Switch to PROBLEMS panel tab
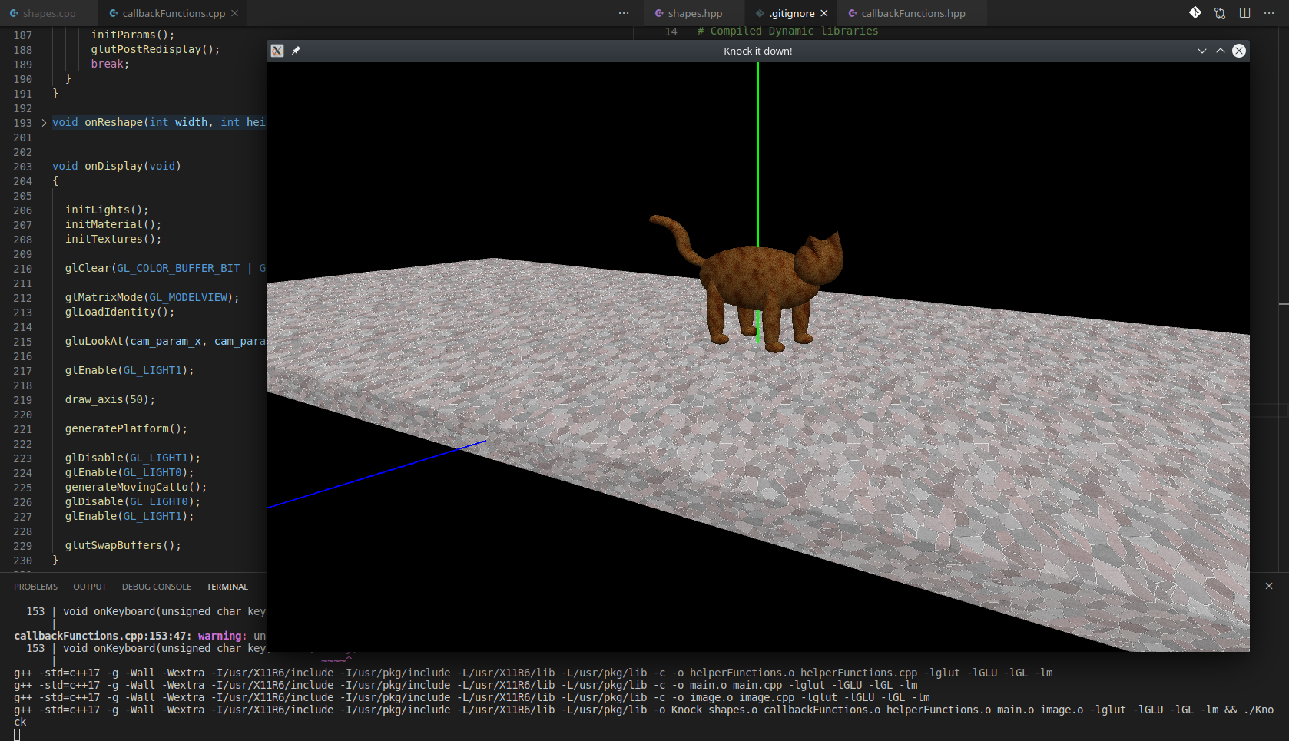Image resolution: width=1289 pixels, height=741 pixels. pyautogui.click(x=35, y=587)
